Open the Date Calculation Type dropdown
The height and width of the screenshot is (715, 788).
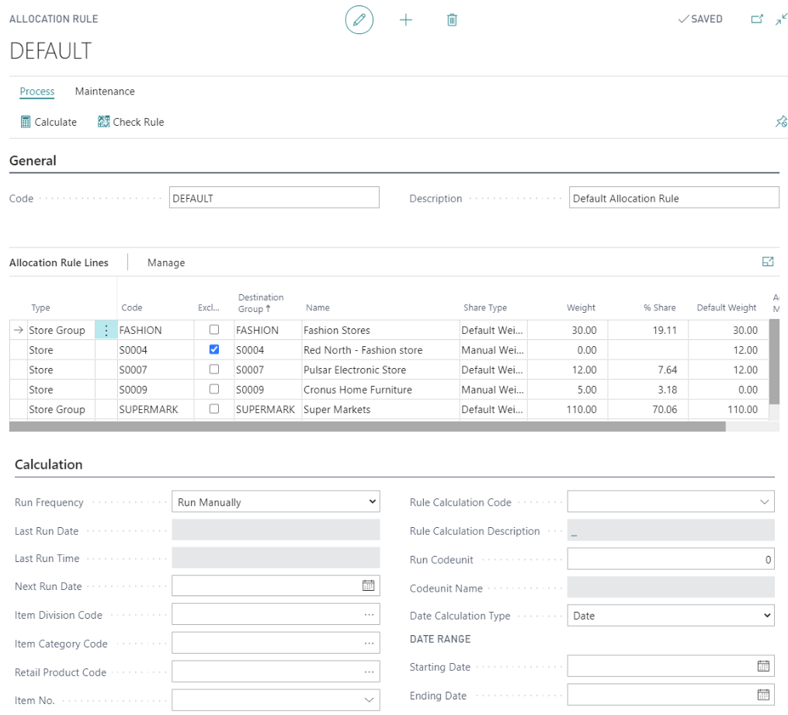pyautogui.click(x=671, y=616)
